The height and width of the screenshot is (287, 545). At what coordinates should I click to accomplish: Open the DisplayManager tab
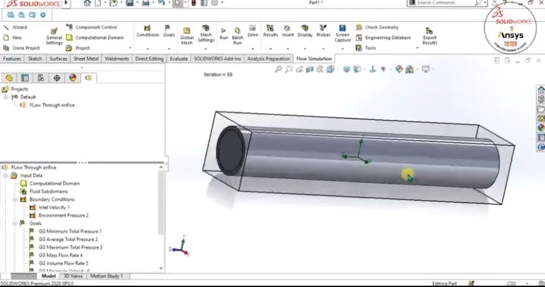tap(72, 78)
